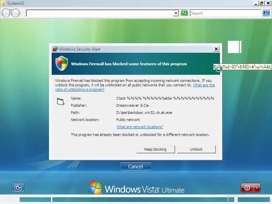Click the Windows security shield icon
Image resolution: width=272 pixels, height=204 pixels.
(x=62, y=63)
